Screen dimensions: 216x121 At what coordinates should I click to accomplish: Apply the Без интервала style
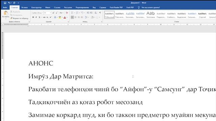point(120,15)
